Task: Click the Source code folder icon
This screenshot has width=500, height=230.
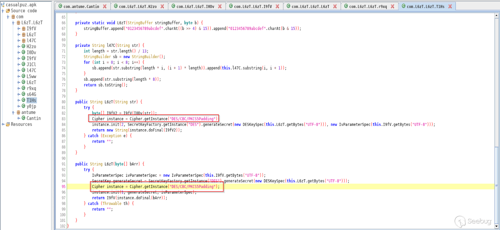Action: pyautogui.click(x=8, y=11)
